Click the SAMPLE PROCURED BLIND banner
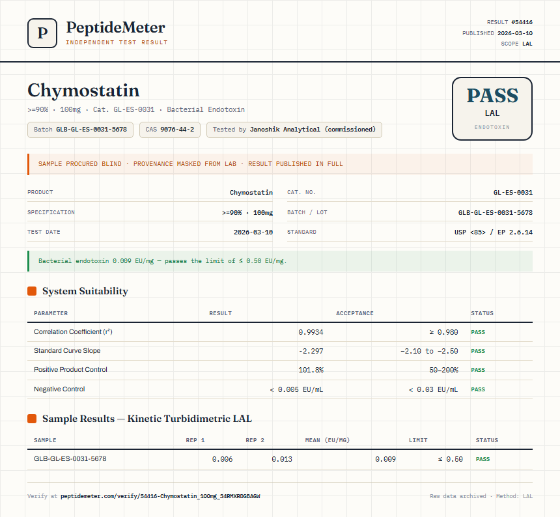Image resolution: width=560 pixels, height=517 pixels. point(280,164)
